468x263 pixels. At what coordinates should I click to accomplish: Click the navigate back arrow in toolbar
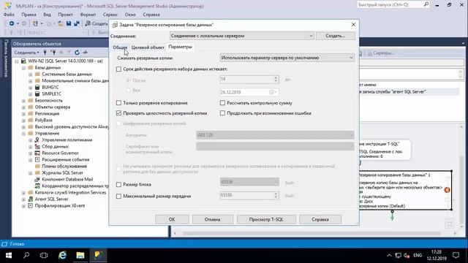[x=12, y=23]
